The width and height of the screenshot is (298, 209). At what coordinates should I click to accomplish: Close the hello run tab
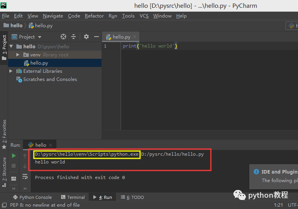click(x=51, y=145)
